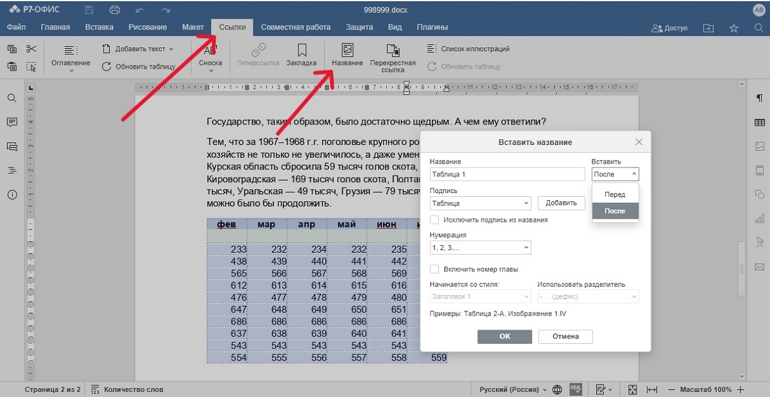Check Исключить подпись из названия
This screenshot has height=397, width=770.
coord(434,220)
